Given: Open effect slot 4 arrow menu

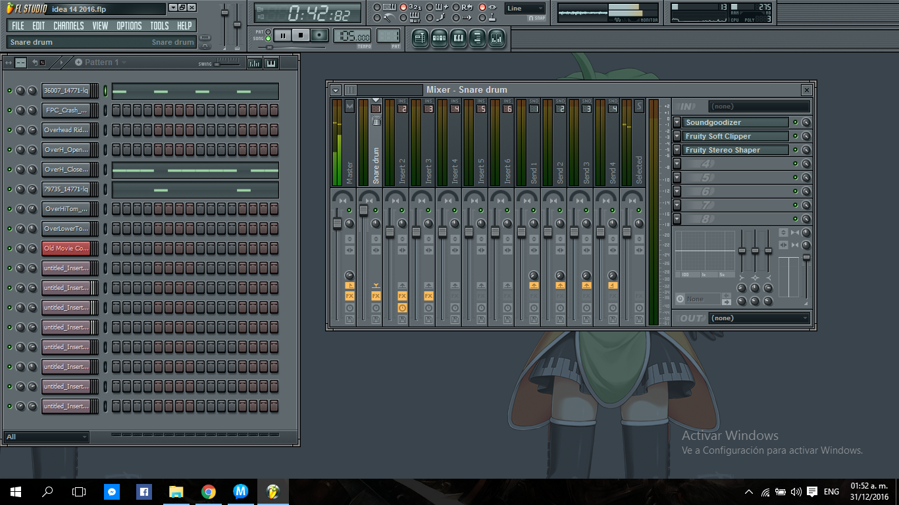Looking at the screenshot, I should pos(677,164).
